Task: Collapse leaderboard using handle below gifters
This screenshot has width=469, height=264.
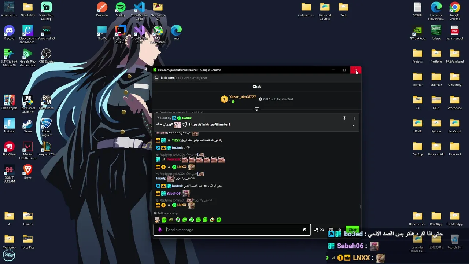Action: pyautogui.click(x=256, y=109)
